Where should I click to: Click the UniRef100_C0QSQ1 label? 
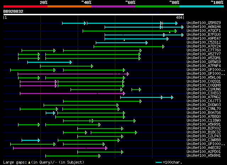(204, 81)
